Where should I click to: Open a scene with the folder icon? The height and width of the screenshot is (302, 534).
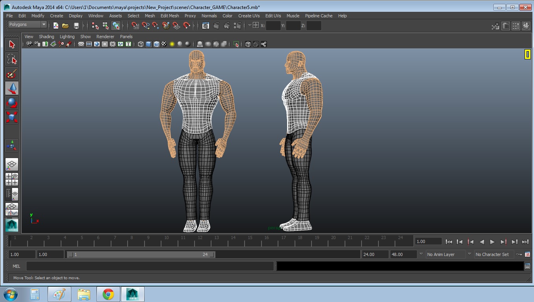pyautogui.click(x=65, y=26)
